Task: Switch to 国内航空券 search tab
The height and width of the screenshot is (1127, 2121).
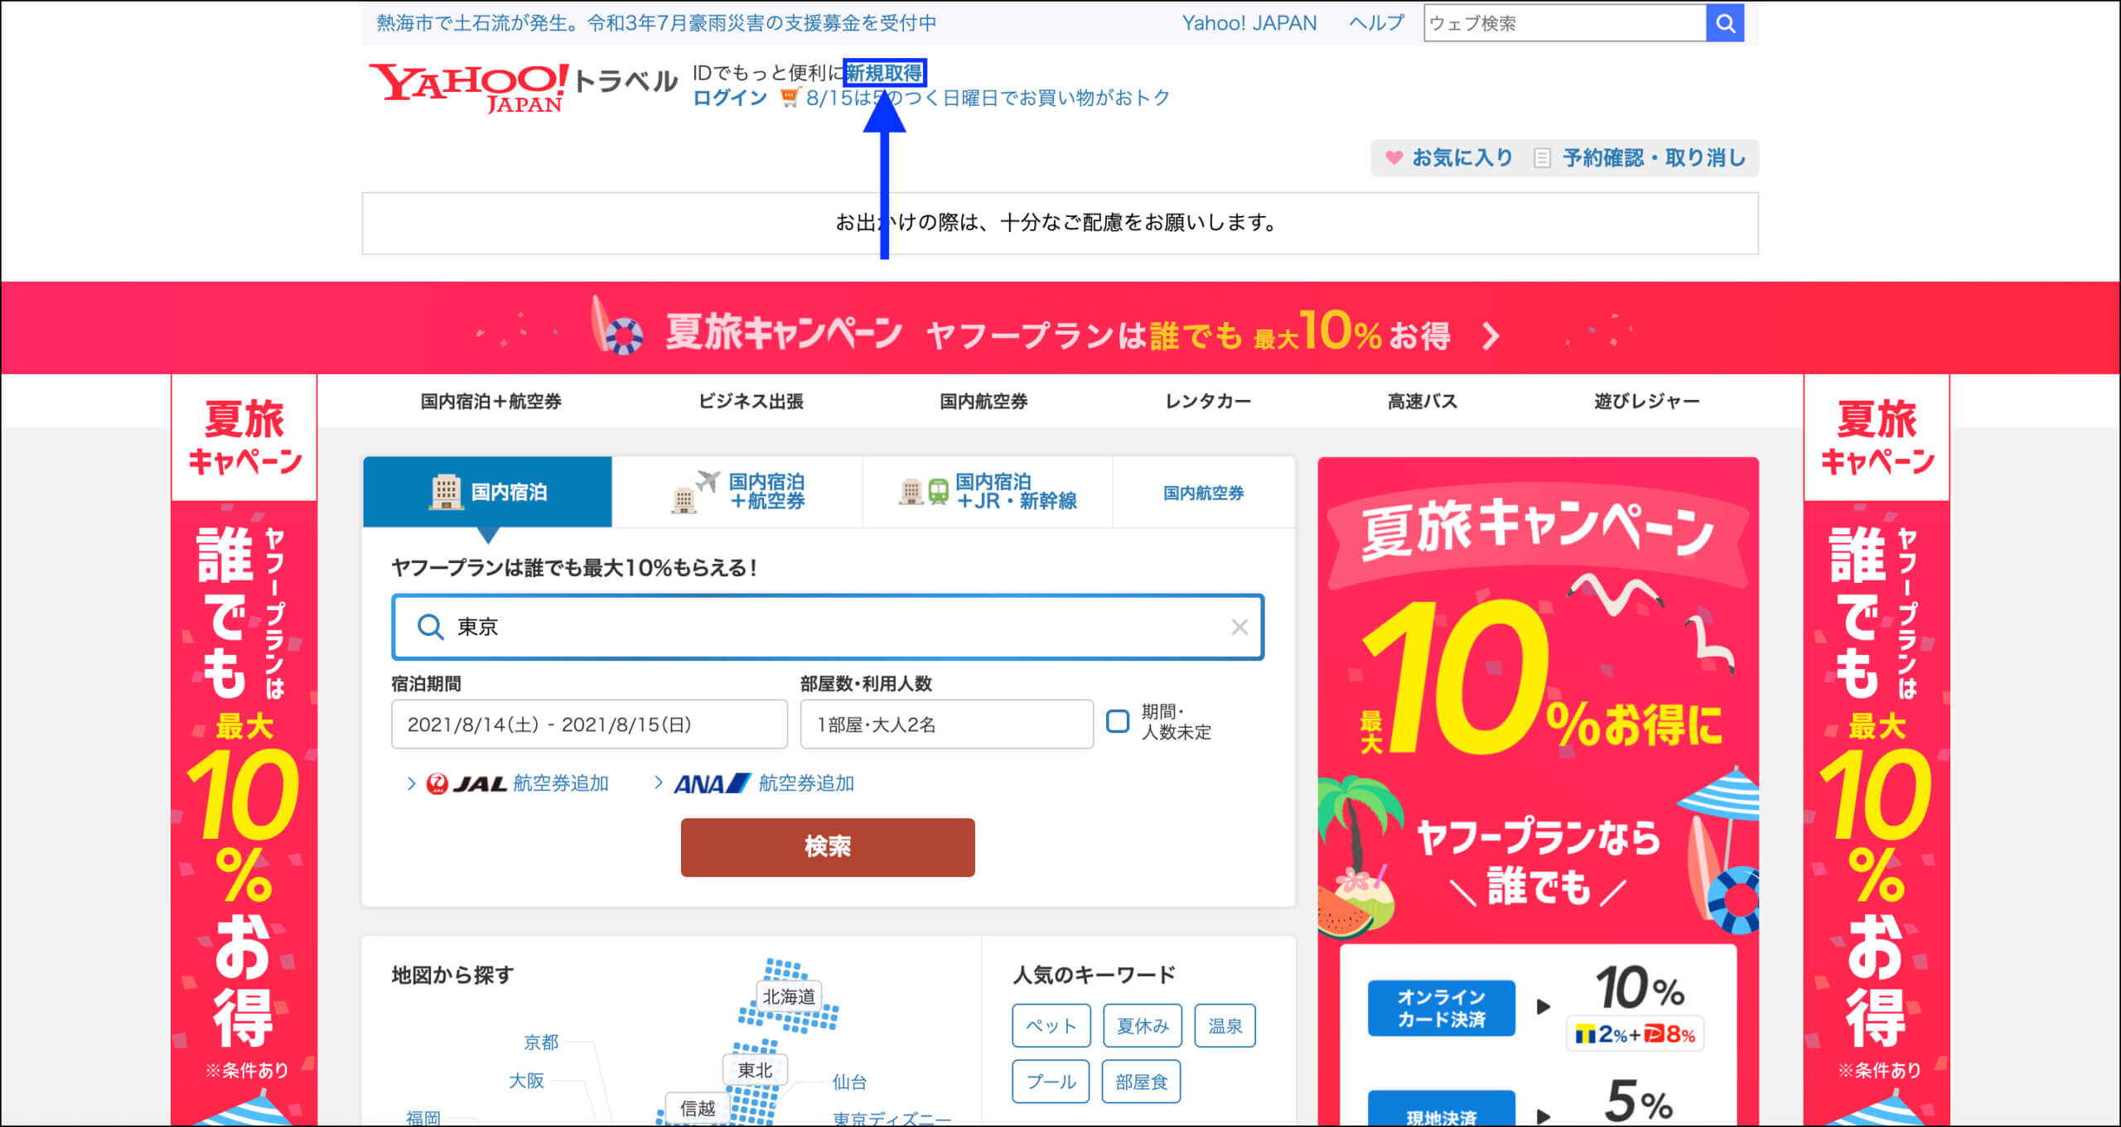Action: [1204, 493]
